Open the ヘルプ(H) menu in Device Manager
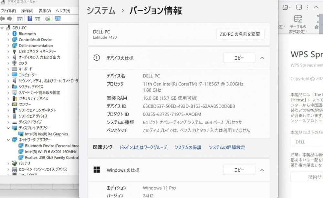Screen dimensions: 323x198 point(63,11)
